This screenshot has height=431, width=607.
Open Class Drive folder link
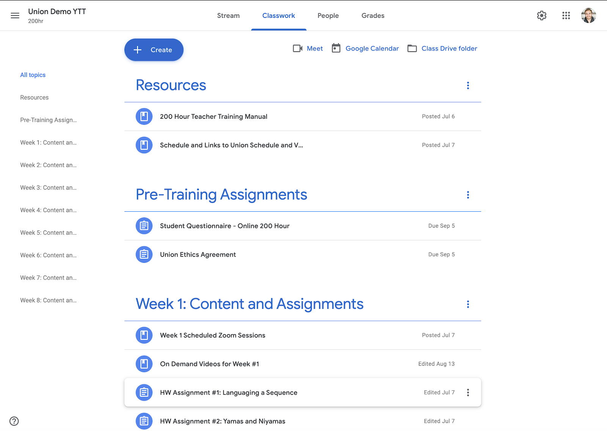pos(449,49)
